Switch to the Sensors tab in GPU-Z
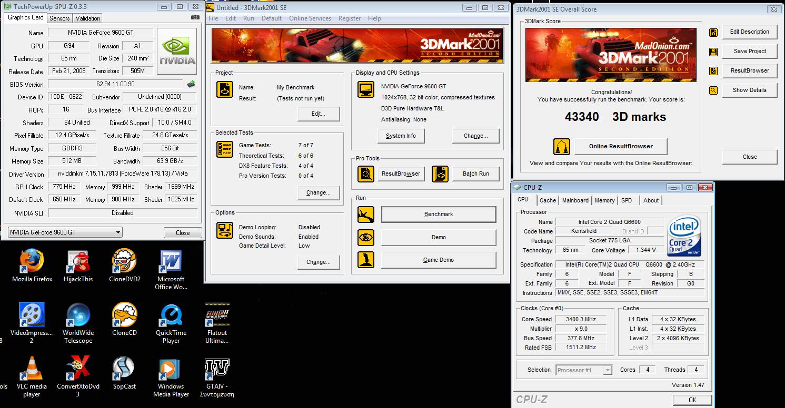This screenshot has height=408, width=785. [x=59, y=18]
